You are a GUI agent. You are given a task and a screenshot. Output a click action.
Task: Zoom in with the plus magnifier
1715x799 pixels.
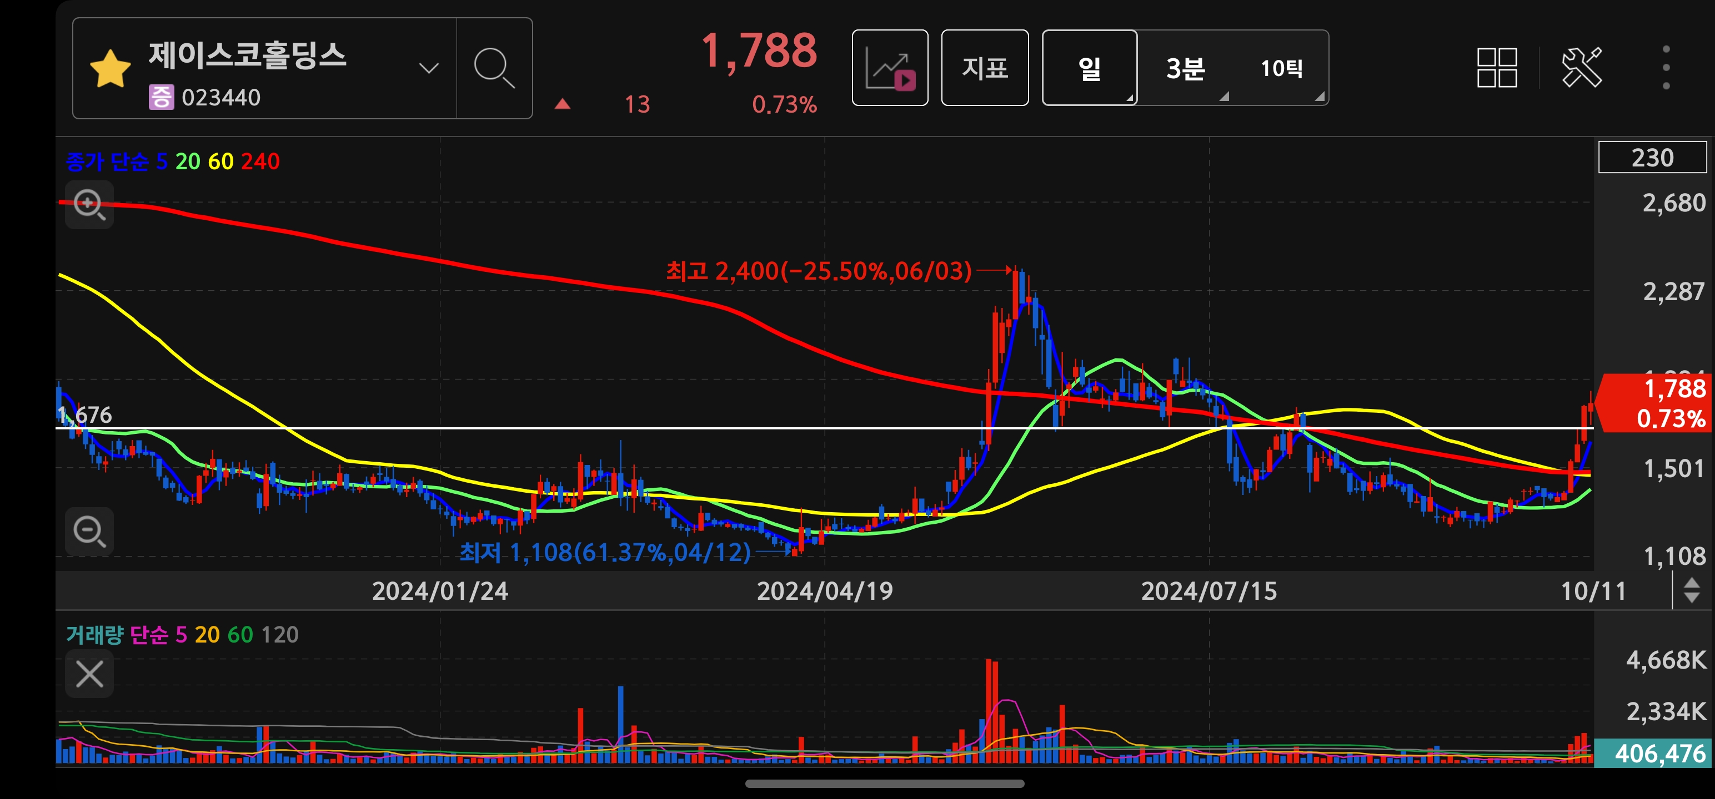pyautogui.click(x=89, y=204)
